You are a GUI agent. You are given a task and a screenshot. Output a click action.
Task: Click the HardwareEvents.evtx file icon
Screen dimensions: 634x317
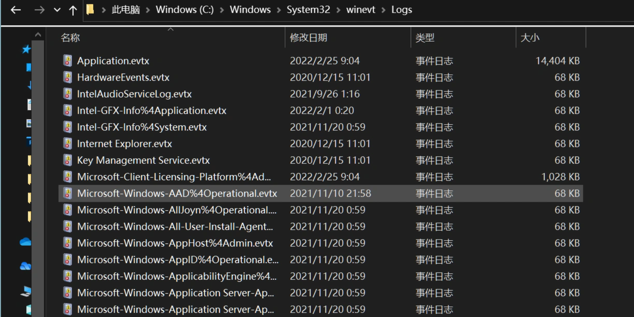[68, 77]
